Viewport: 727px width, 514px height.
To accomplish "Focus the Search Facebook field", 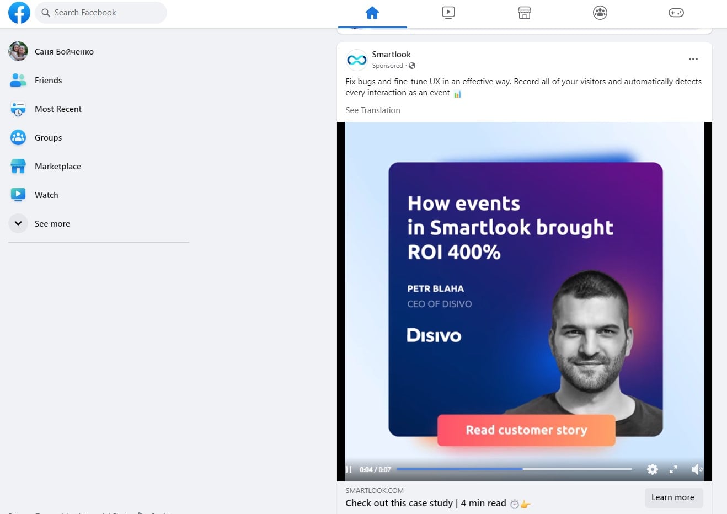I will tap(101, 13).
